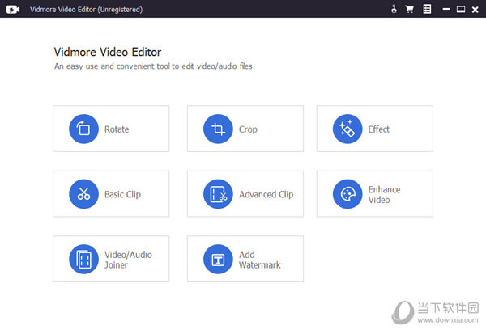
Task: Open the Crop tool label
Action: pyautogui.click(x=248, y=129)
